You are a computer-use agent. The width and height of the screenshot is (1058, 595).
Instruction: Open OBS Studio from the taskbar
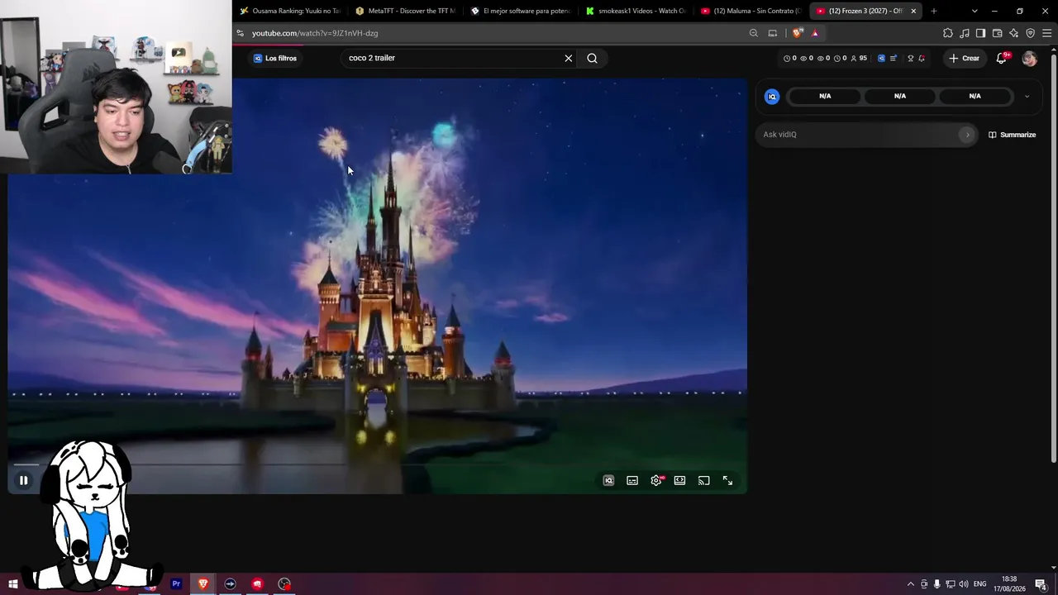click(x=284, y=584)
